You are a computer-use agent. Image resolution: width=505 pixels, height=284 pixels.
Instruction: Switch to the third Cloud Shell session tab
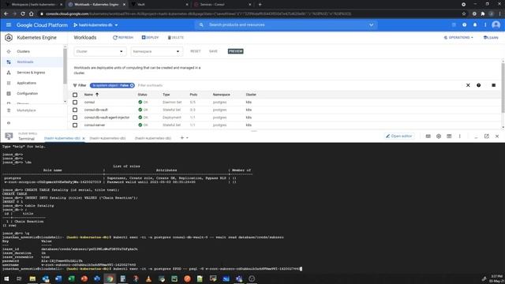(x=153, y=138)
